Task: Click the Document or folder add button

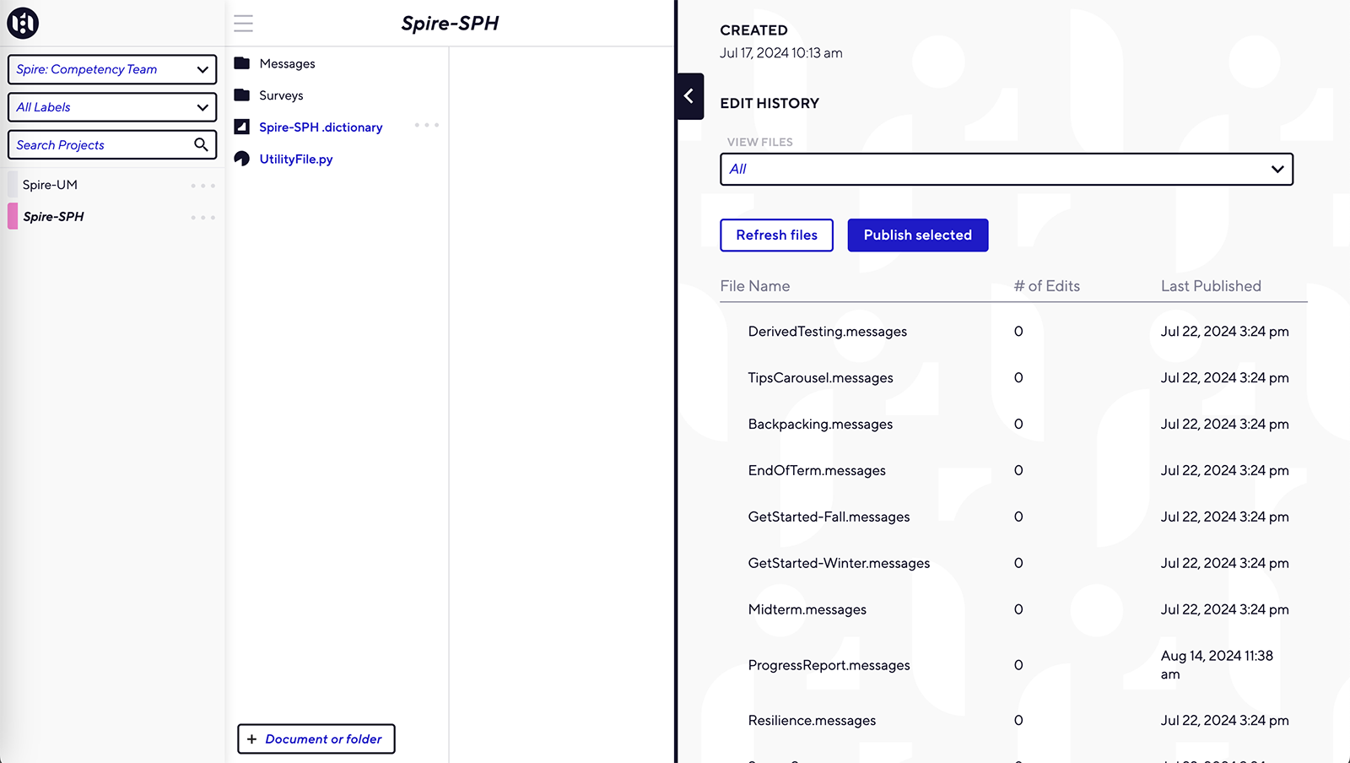Action: pos(316,739)
